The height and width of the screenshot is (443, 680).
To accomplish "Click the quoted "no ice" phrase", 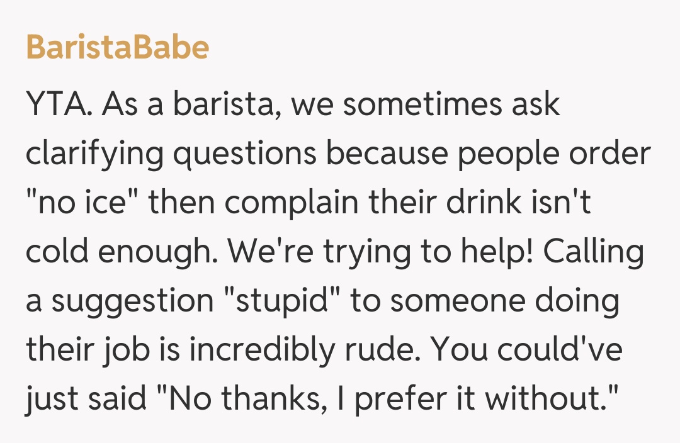I will 77,203.
